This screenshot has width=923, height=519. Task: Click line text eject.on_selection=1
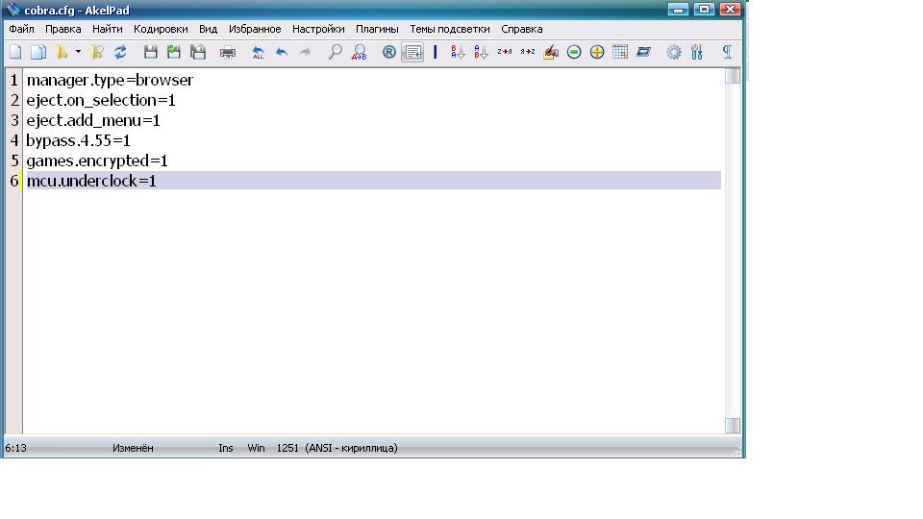pos(101,100)
